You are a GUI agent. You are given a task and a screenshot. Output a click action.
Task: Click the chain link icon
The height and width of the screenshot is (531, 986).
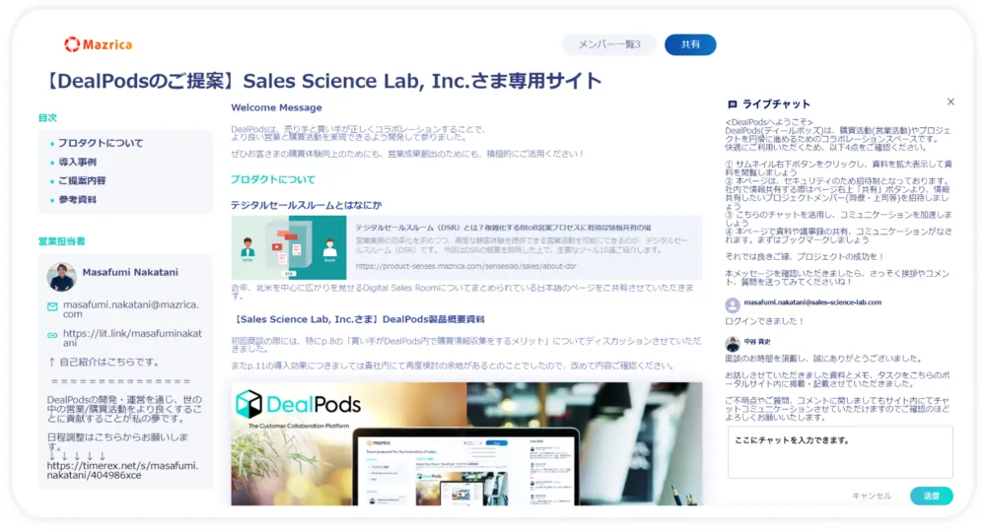[52, 336]
